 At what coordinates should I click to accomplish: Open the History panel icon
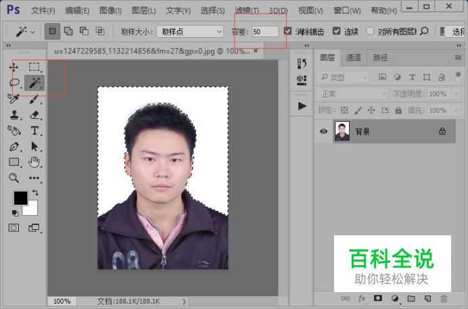tap(302, 64)
